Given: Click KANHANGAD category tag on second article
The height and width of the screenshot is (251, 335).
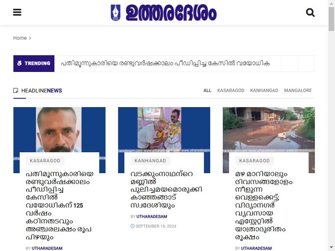Looking at the screenshot, I should [150, 161].
